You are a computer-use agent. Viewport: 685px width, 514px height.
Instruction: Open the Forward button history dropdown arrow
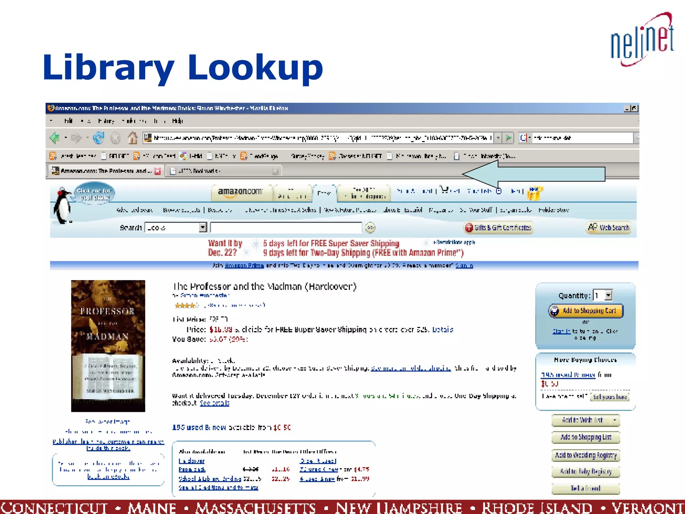coord(87,138)
